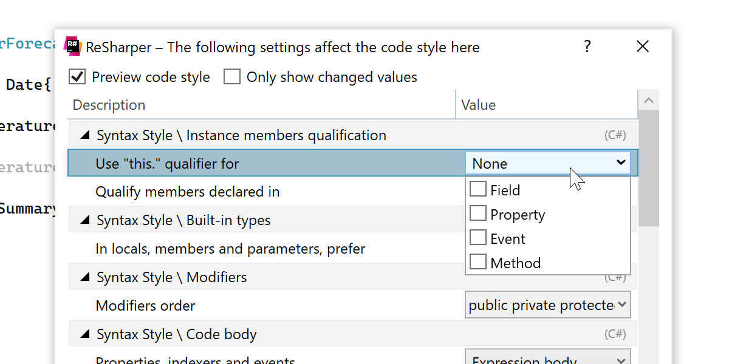Image resolution: width=729 pixels, height=364 pixels.
Task: Check the Field option in dropdown list
Action: pyautogui.click(x=479, y=190)
